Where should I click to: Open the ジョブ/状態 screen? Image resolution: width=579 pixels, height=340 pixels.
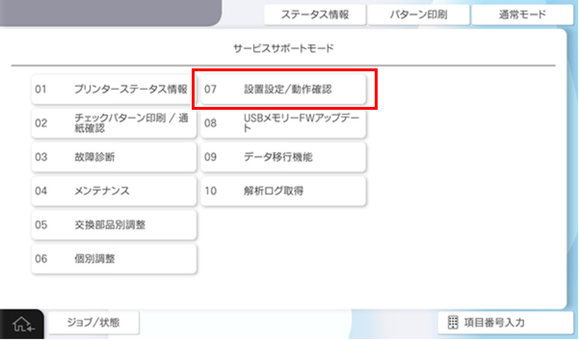pyautogui.click(x=93, y=323)
